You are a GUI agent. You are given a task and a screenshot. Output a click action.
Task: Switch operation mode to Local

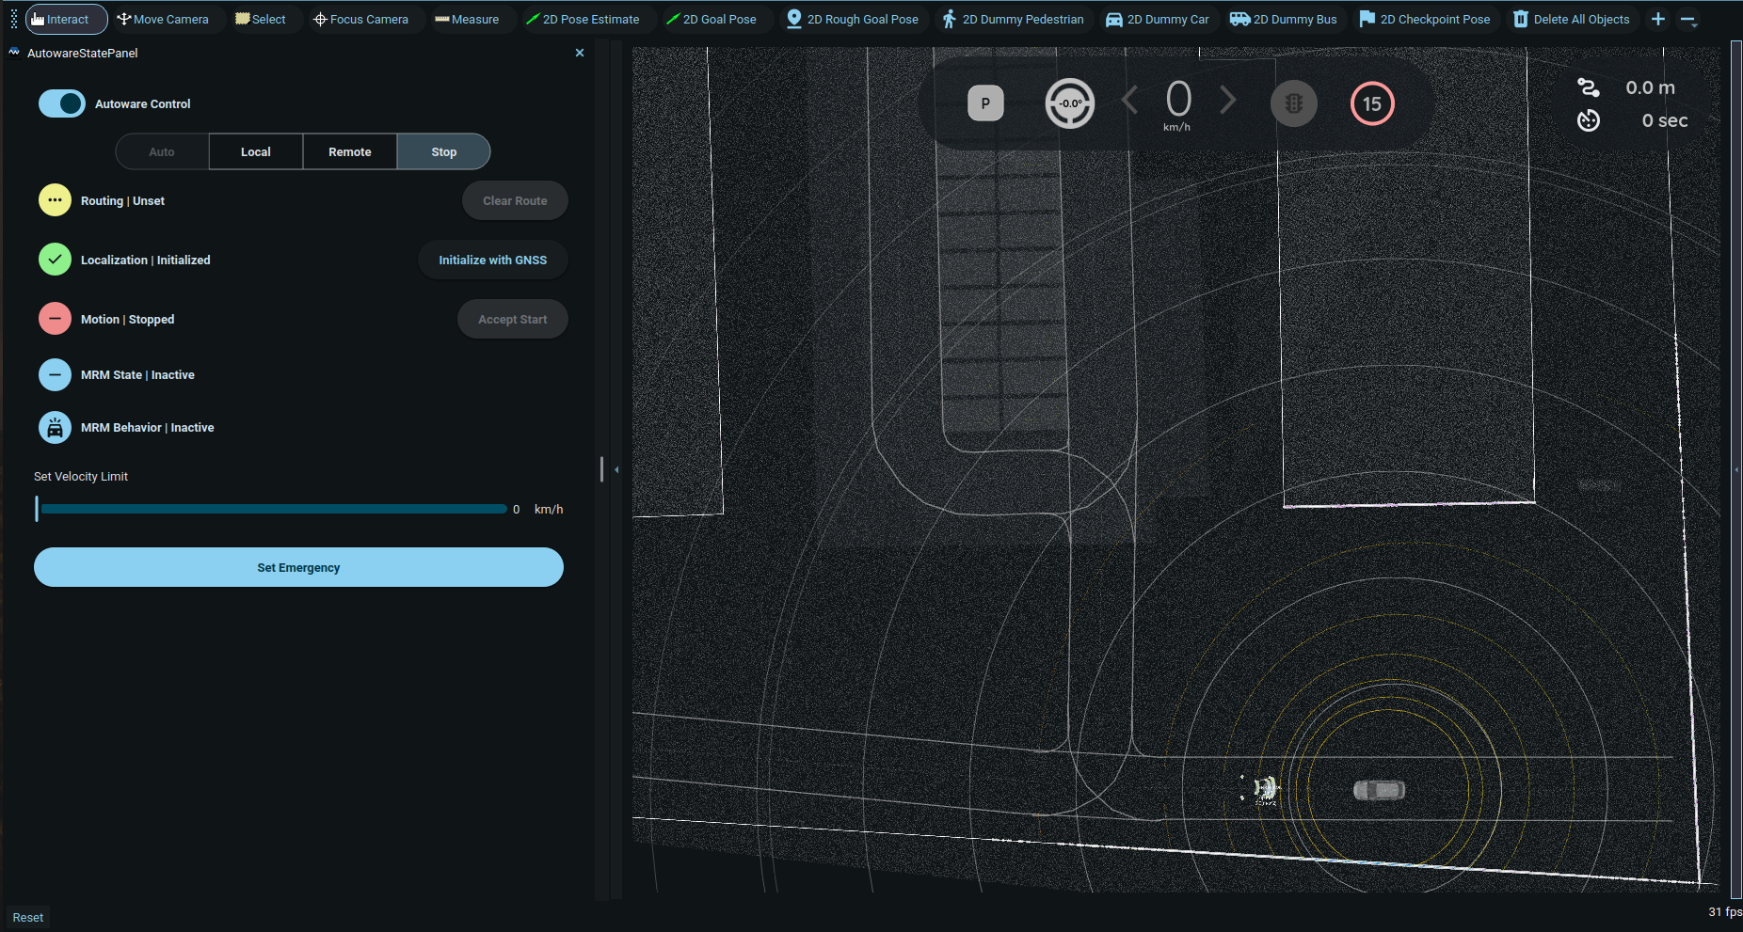[x=255, y=151]
